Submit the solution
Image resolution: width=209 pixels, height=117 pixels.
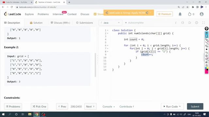coord(195,106)
